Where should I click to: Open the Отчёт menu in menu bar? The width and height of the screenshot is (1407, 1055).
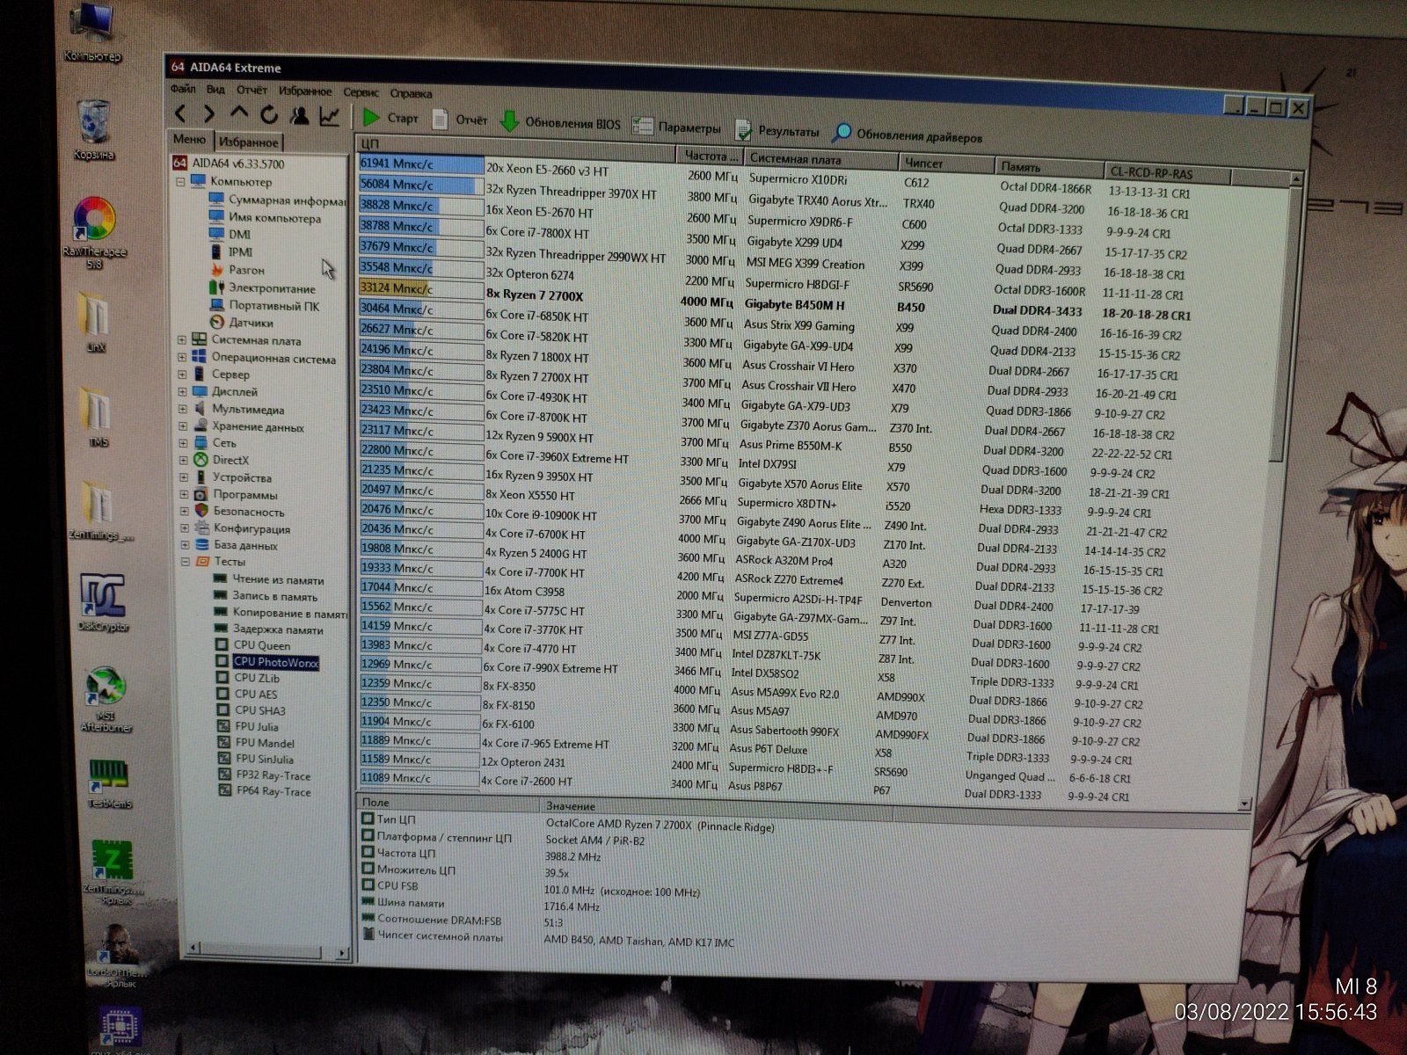click(252, 91)
